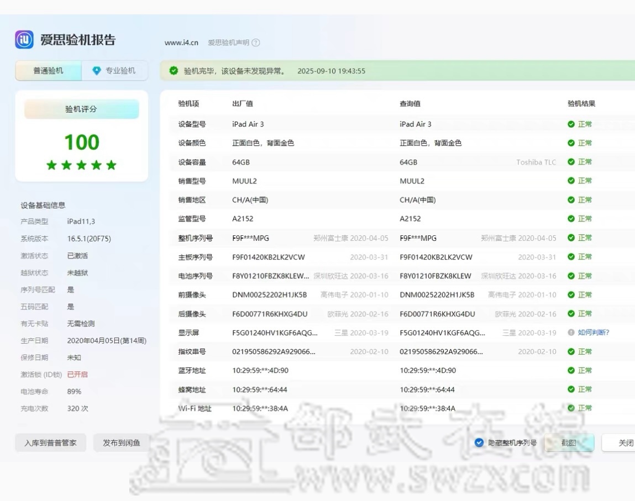
Task: Click the question mark icon beside 爱思验机声明
Action: pos(256,43)
